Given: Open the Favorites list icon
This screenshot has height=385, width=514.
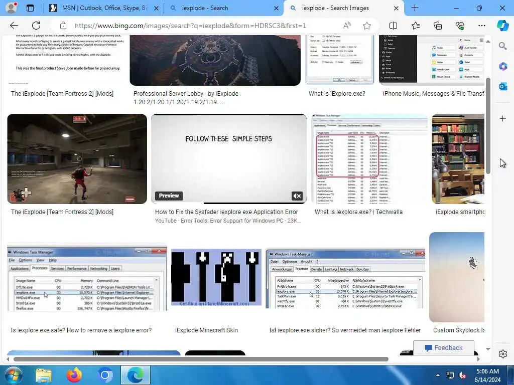Looking at the screenshot, I should (x=415, y=26).
